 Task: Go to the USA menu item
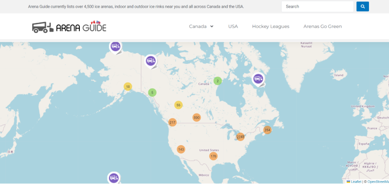(x=233, y=26)
